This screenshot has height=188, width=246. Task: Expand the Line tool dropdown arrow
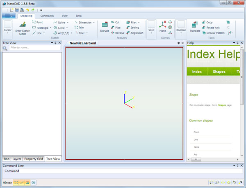(x=44, y=33)
